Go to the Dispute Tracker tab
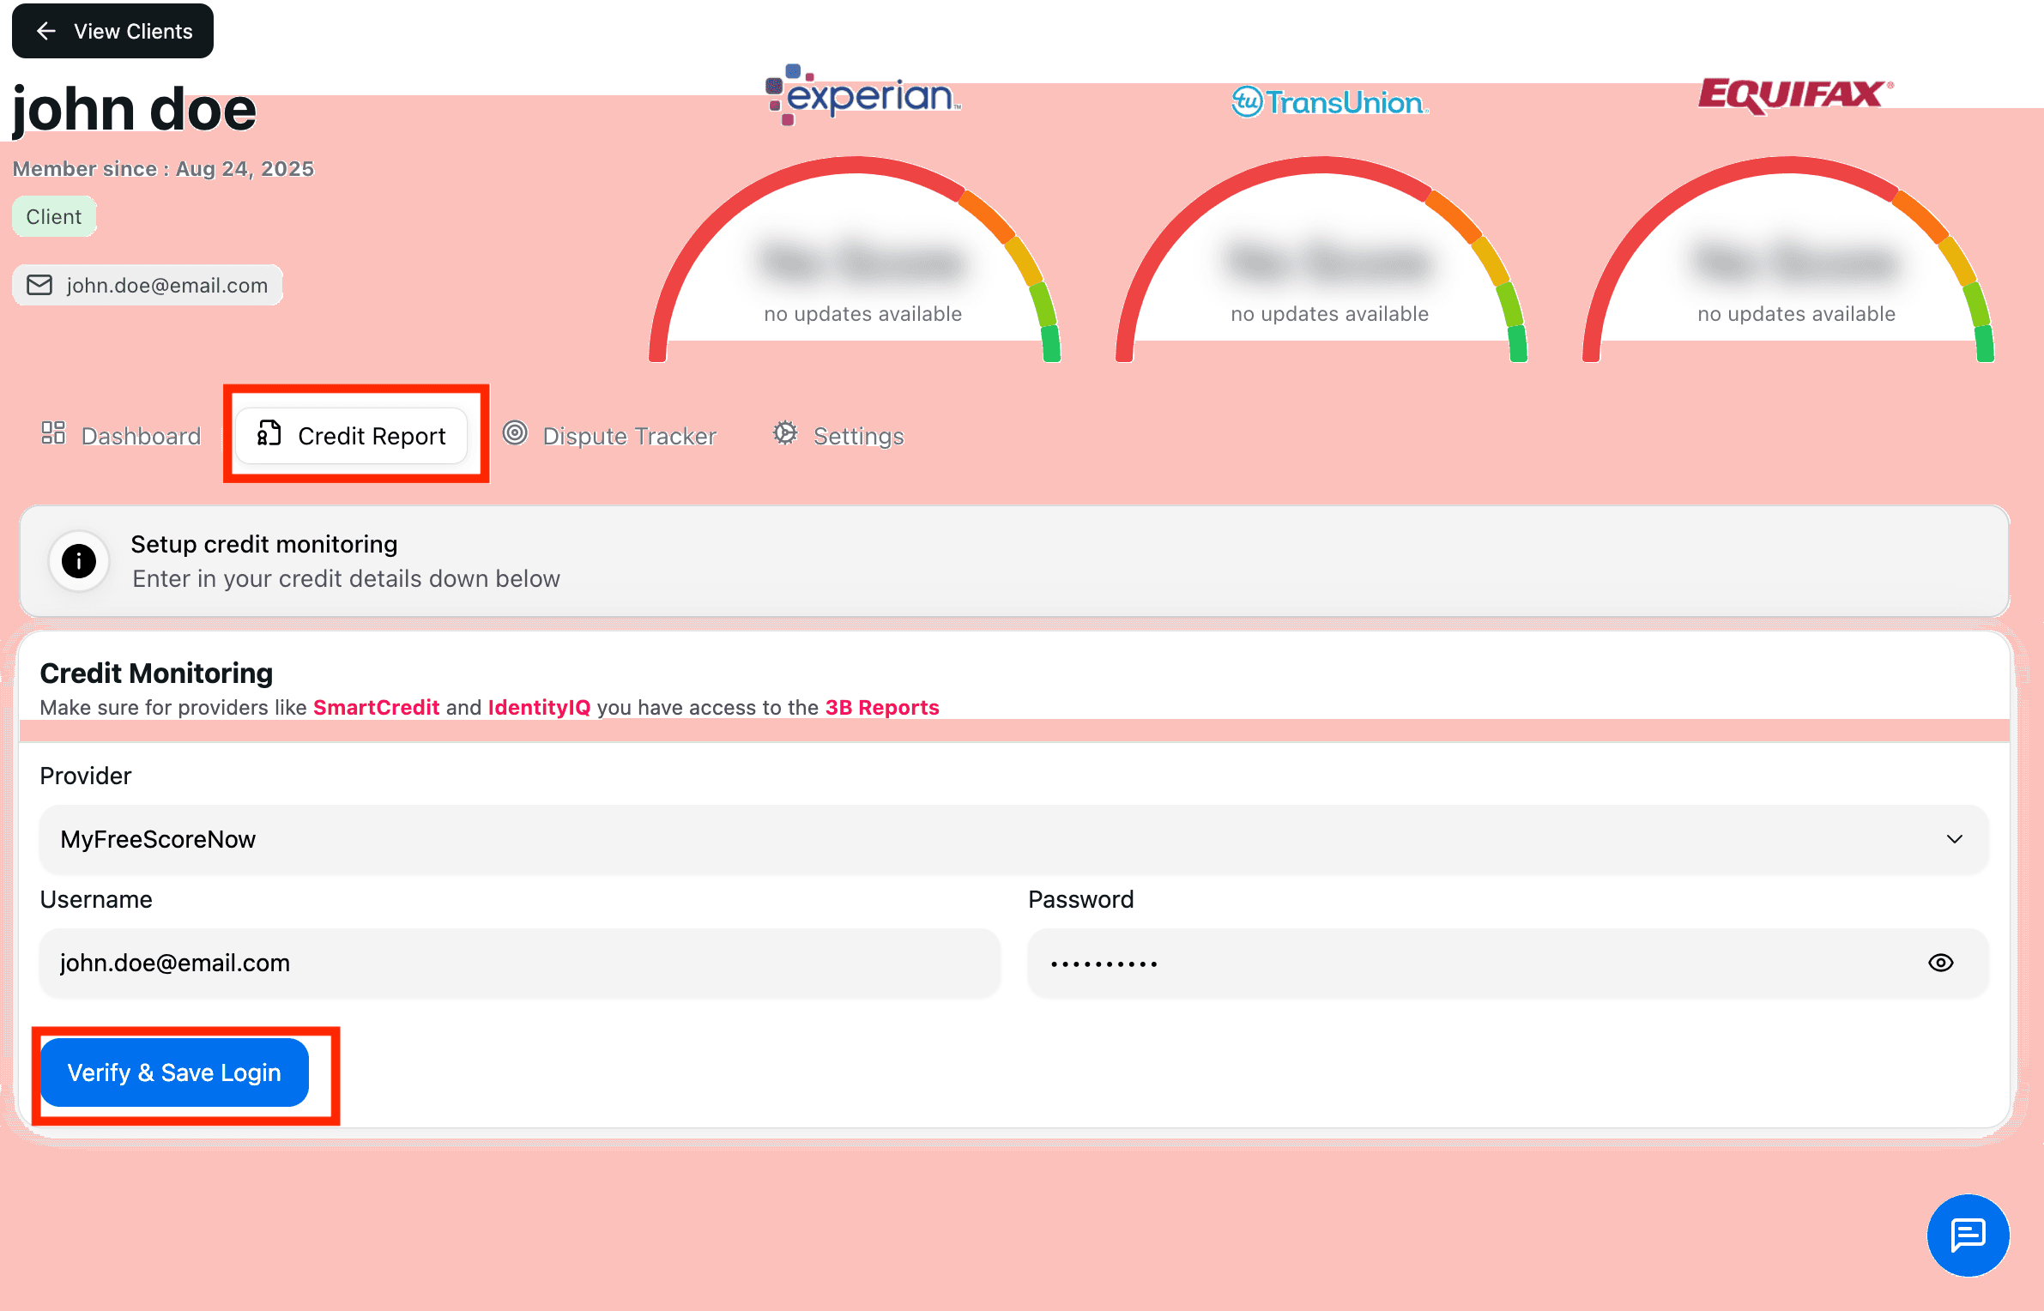Screen dimensions: 2044x1311 [610, 436]
